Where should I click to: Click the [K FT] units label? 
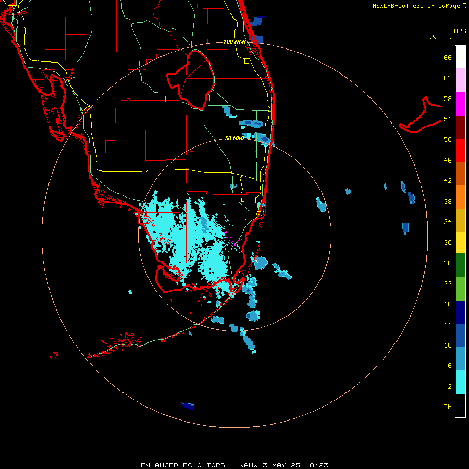tap(440, 36)
